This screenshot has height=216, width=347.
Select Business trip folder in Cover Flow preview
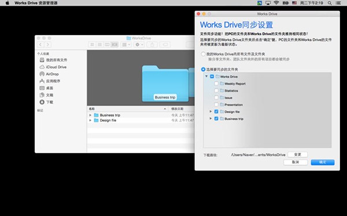(165, 84)
